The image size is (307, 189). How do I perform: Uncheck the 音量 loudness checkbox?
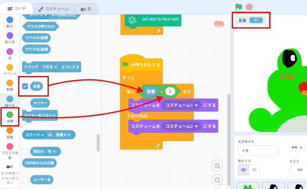pos(25,86)
